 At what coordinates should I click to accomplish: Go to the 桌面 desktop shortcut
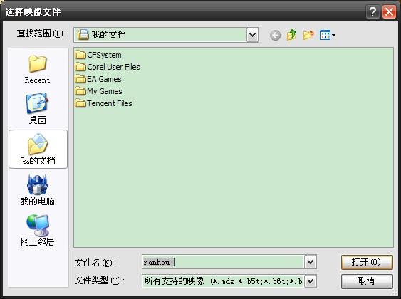(x=38, y=109)
